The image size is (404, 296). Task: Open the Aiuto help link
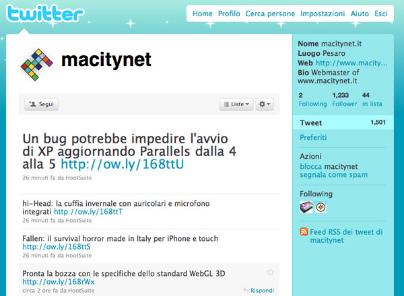pos(360,13)
